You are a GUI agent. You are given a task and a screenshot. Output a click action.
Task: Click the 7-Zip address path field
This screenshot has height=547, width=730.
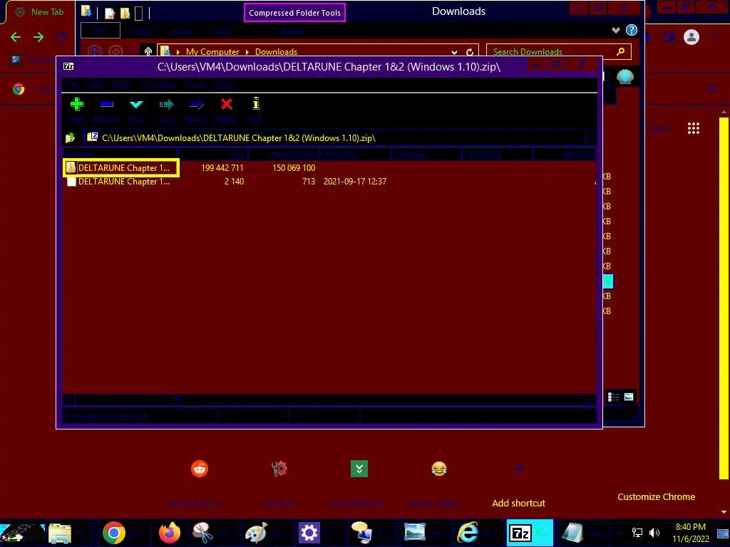[334, 137]
